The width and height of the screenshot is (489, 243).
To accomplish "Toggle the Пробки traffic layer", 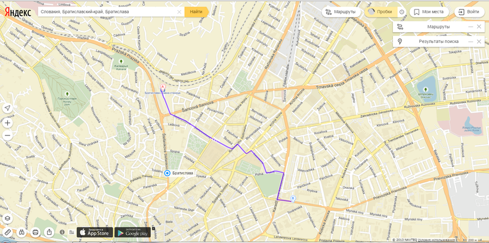I will [381, 12].
